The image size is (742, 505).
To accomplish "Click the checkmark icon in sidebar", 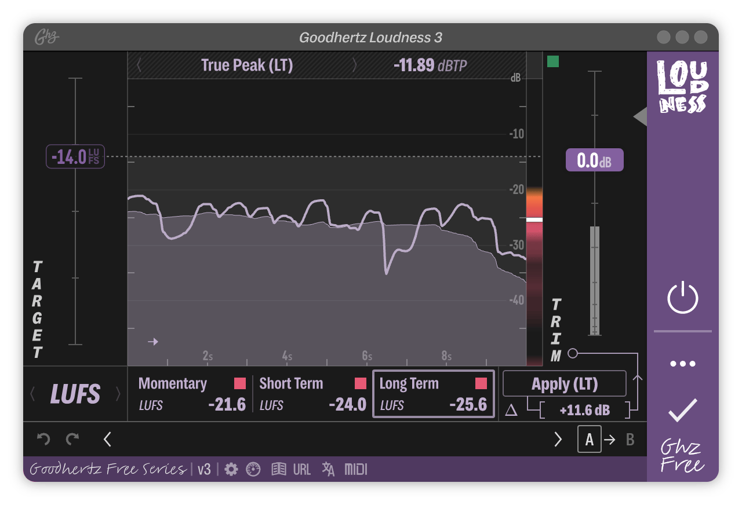I will tap(682, 410).
